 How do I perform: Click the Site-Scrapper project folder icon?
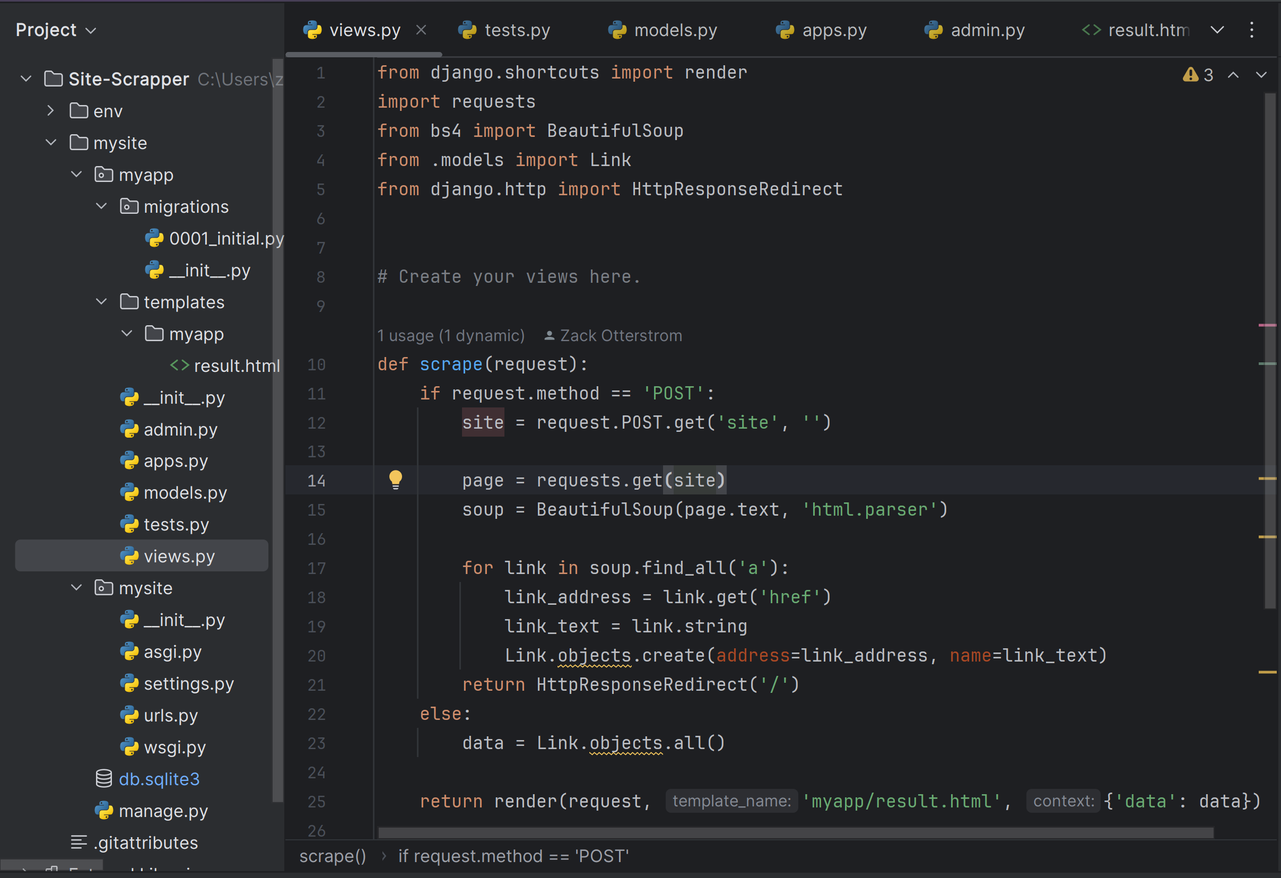click(x=54, y=79)
